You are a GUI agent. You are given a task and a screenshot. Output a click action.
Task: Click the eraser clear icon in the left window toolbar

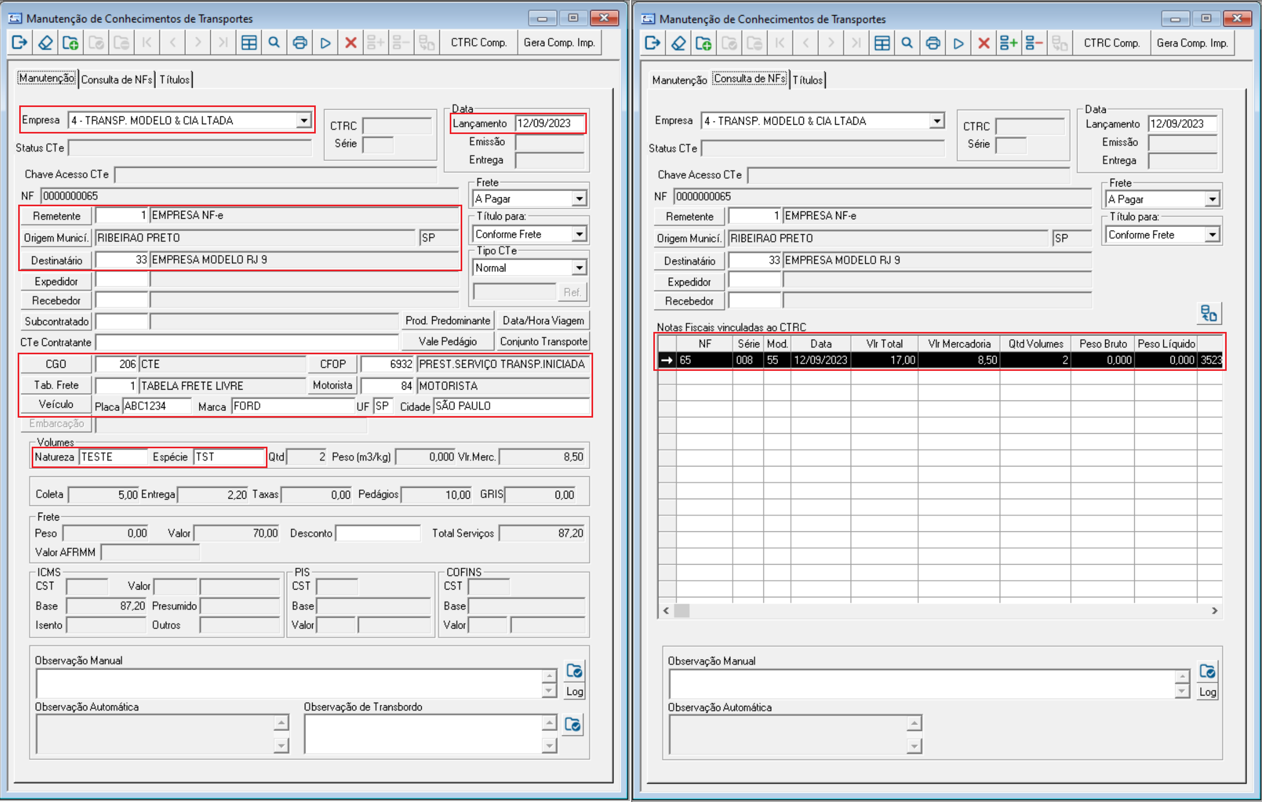coord(46,43)
